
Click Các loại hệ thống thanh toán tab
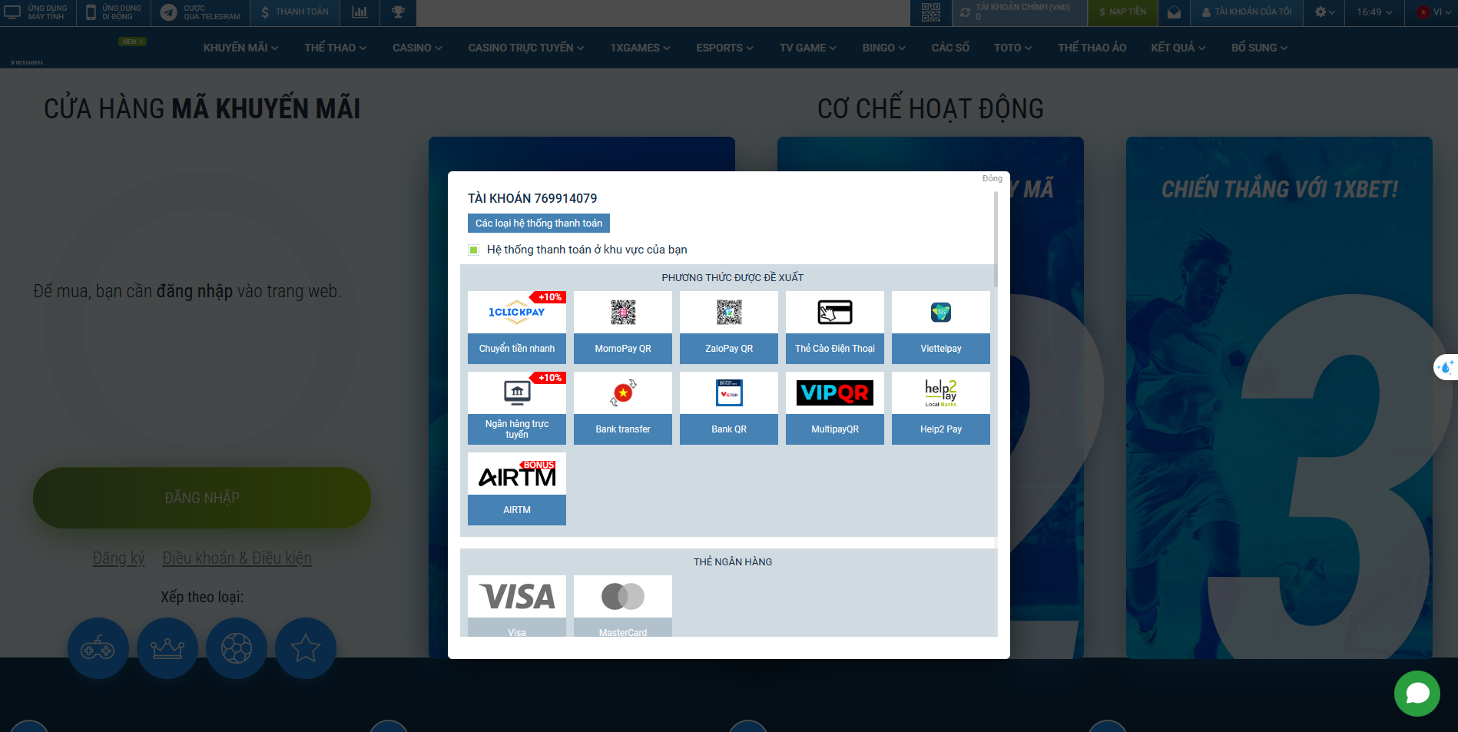538,224
